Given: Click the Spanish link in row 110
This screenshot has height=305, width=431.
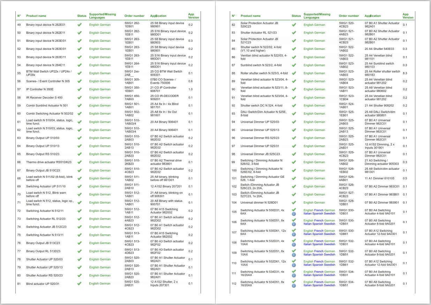Looking at the screenshot, I should click(x=318, y=265).
